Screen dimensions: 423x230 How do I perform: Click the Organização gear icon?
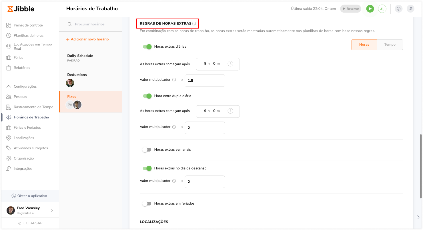pyautogui.click(x=9, y=158)
